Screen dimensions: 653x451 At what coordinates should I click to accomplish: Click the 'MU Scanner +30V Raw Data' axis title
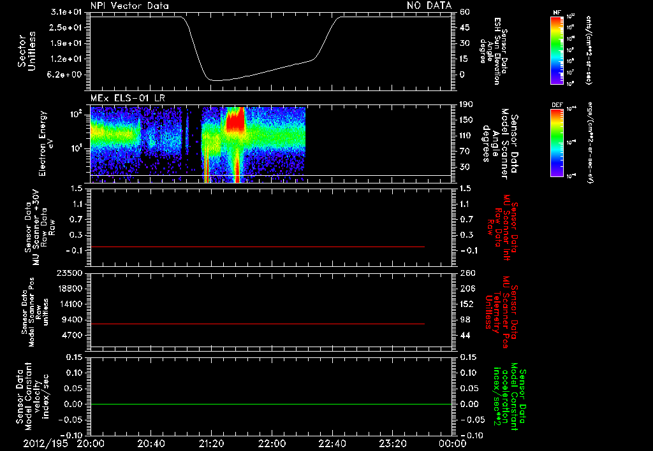pyautogui.click(x=39, y=228)
